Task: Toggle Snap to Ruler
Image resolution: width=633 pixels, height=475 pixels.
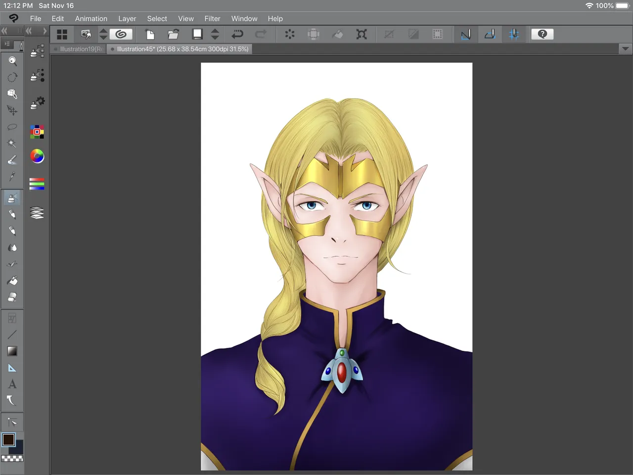Action: pos(466,34)
